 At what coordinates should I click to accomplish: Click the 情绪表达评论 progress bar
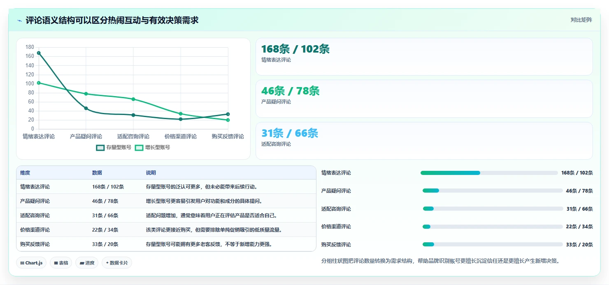489,173
